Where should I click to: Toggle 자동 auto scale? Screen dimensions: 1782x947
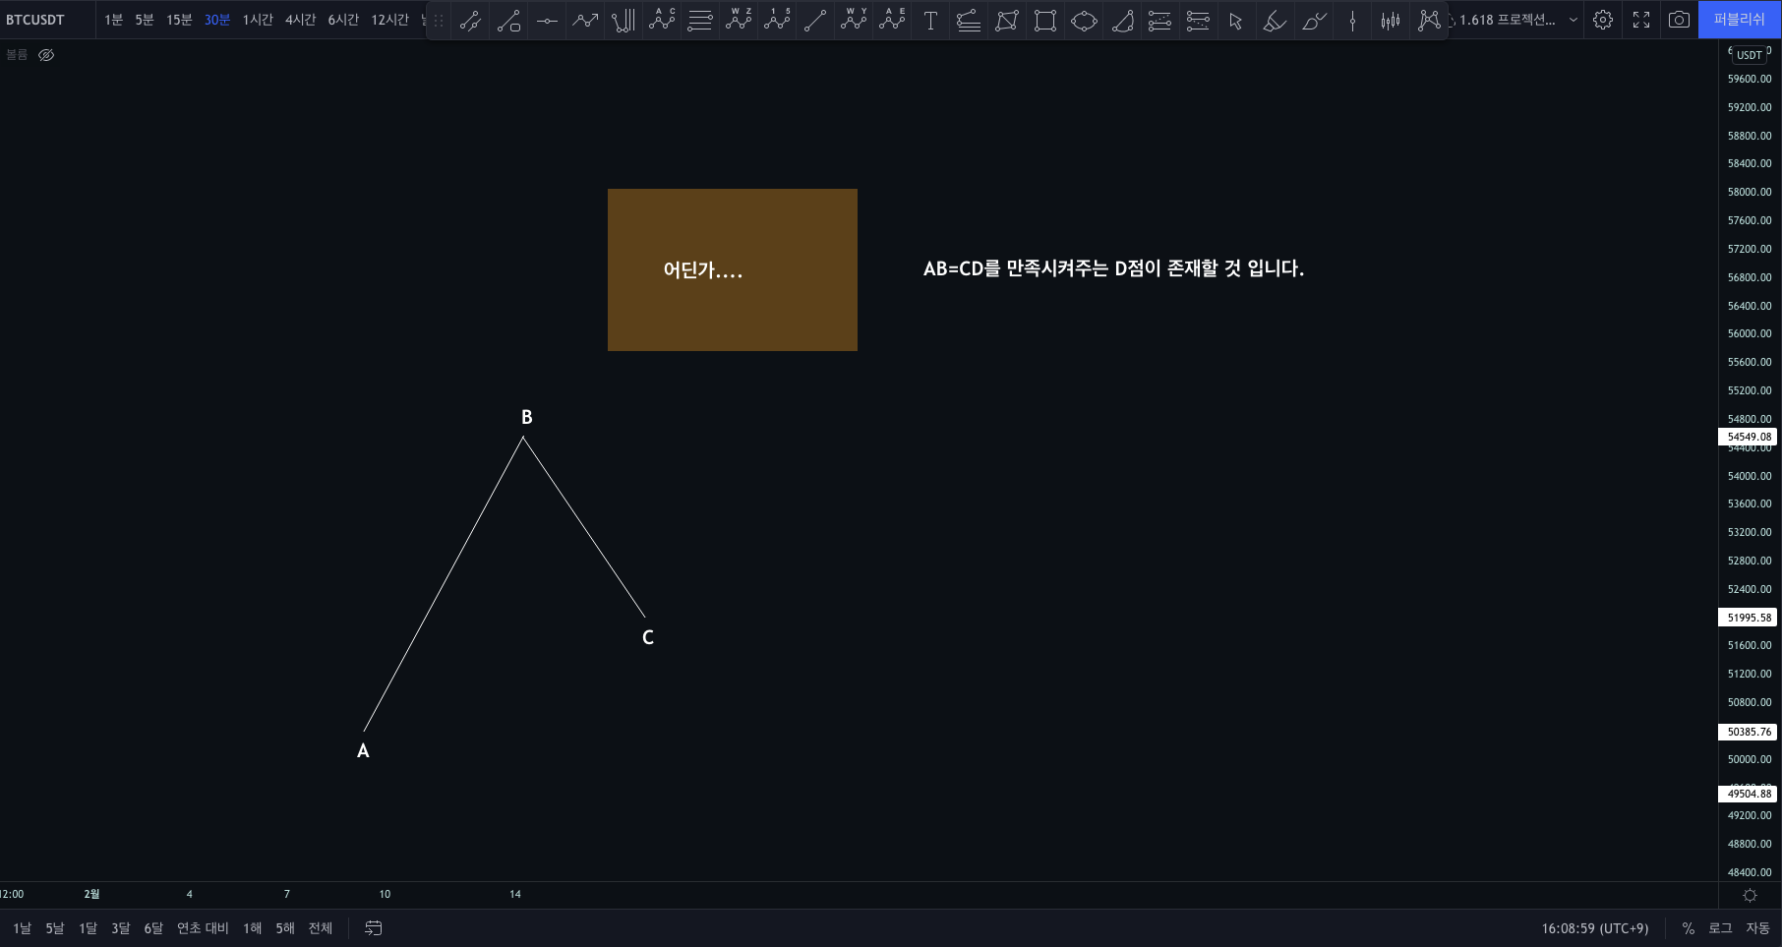(x=1757, y=928)
